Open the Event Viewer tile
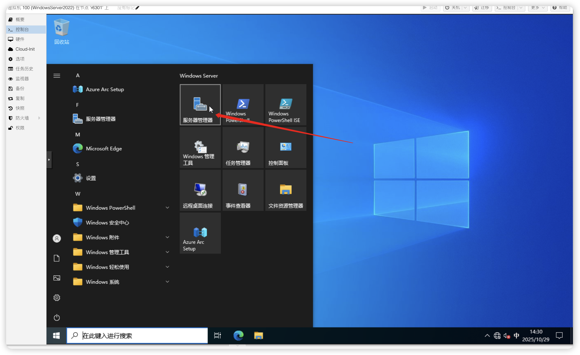580x355 pixels. 243,190
